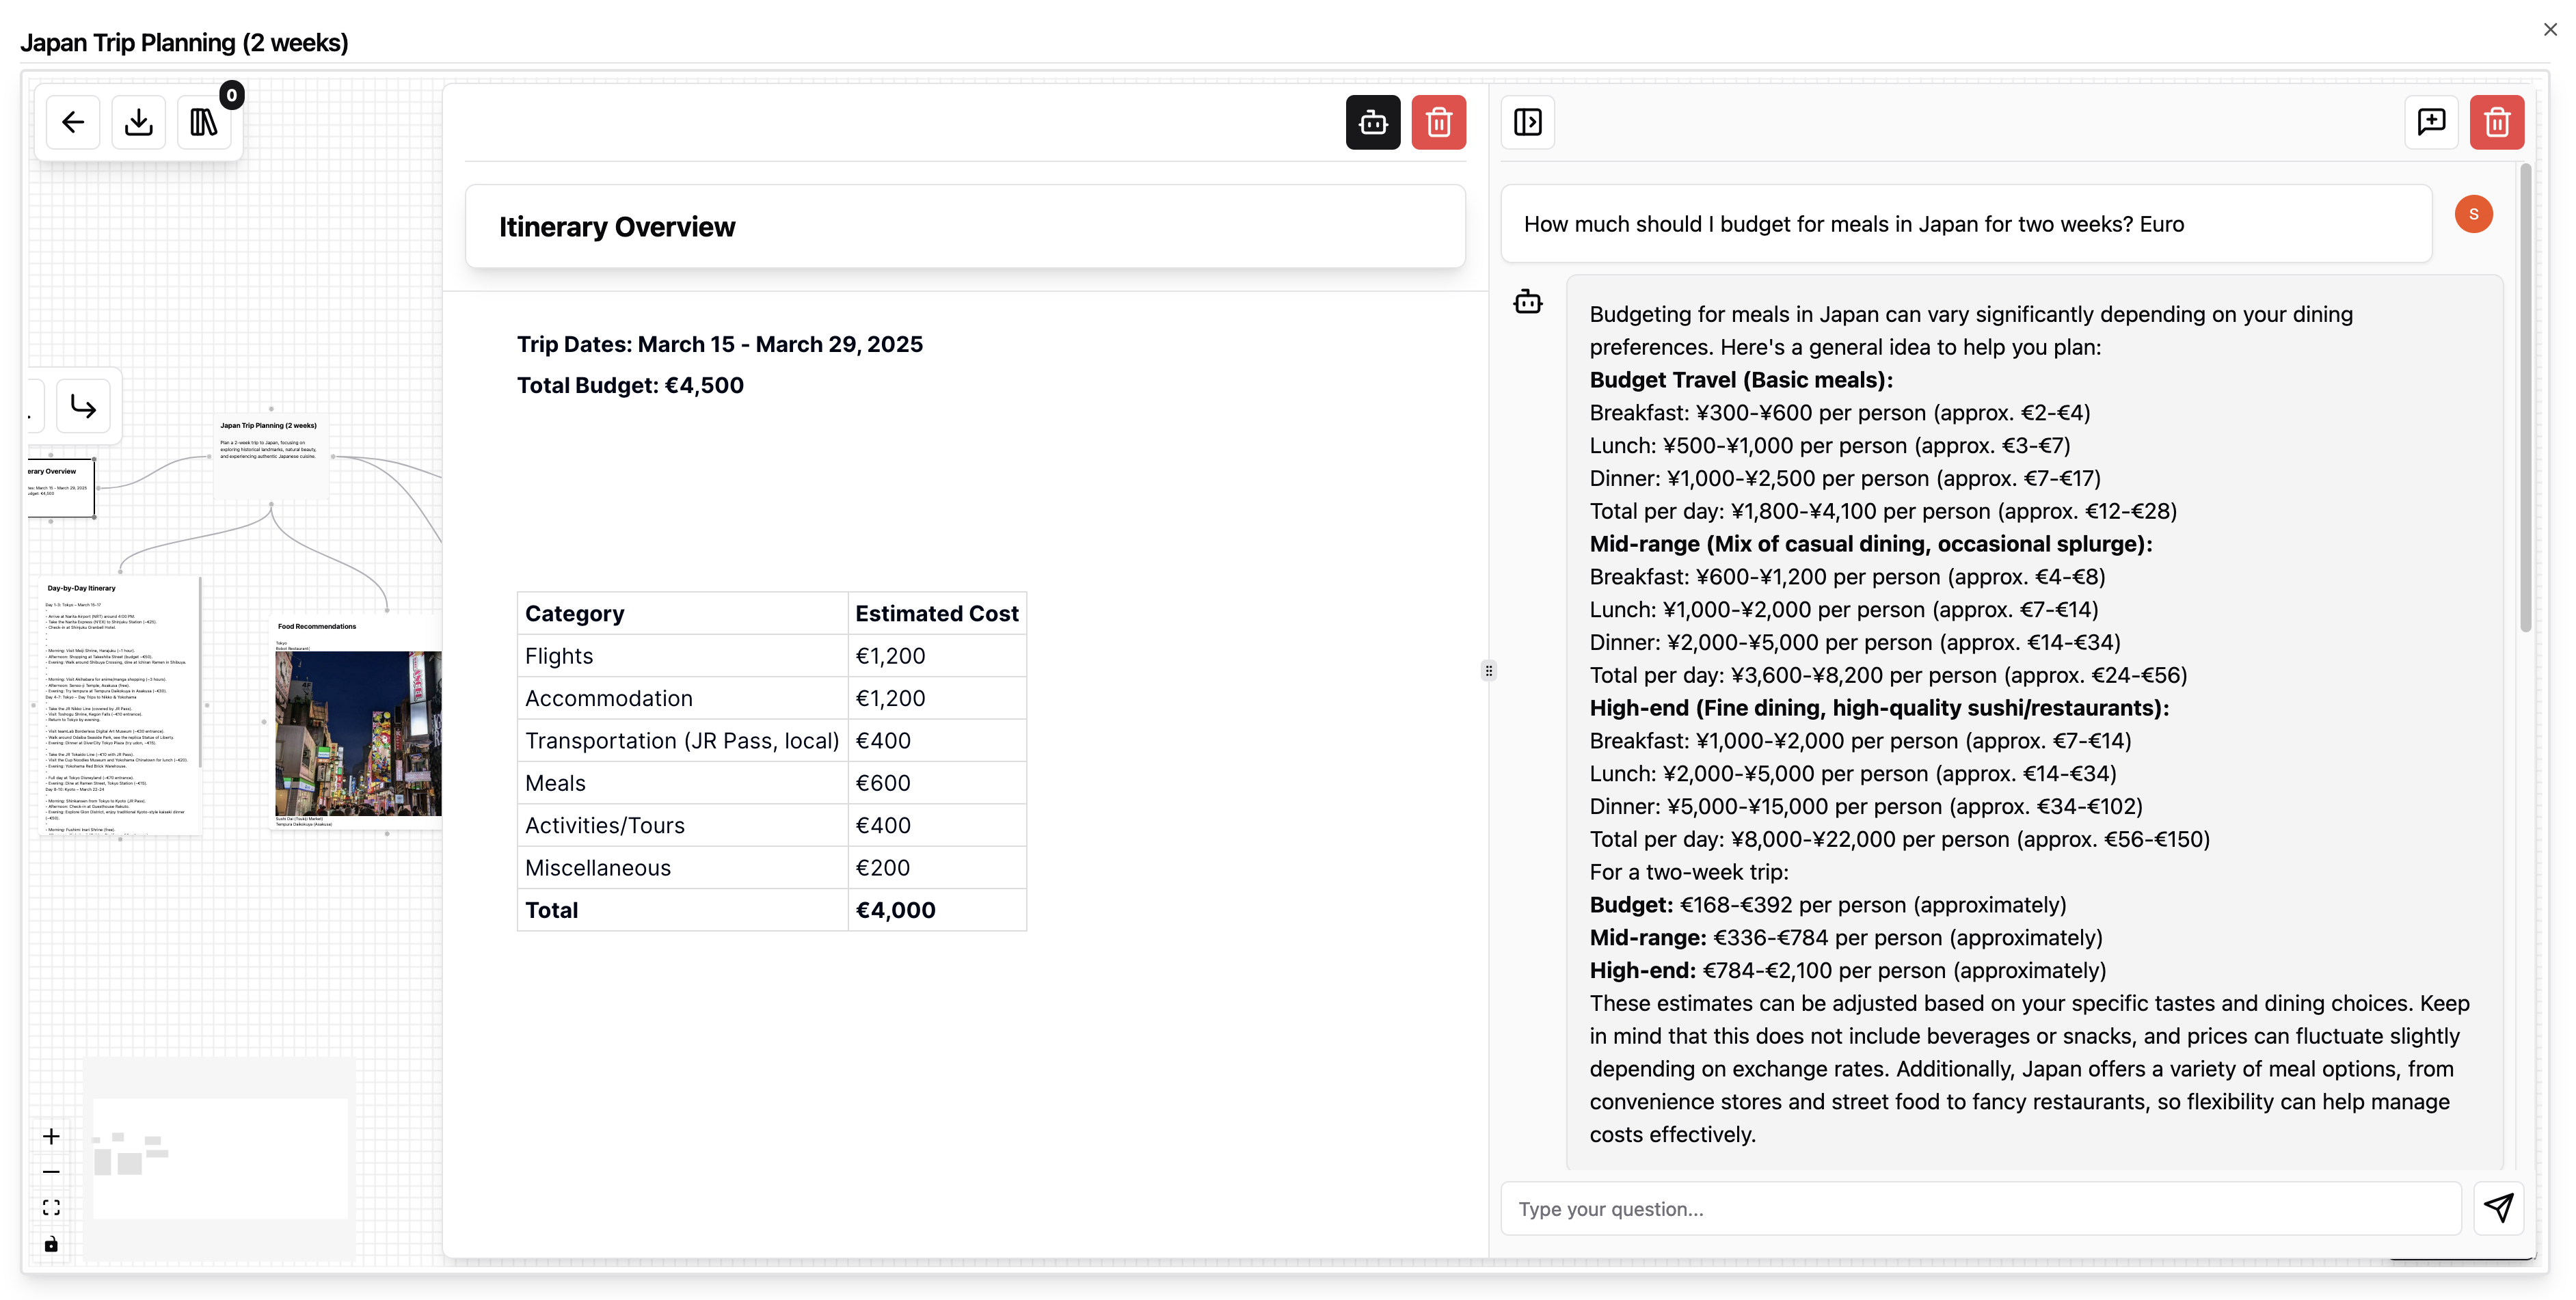
Task: Open the library books icon
Action: coord(204,122)
